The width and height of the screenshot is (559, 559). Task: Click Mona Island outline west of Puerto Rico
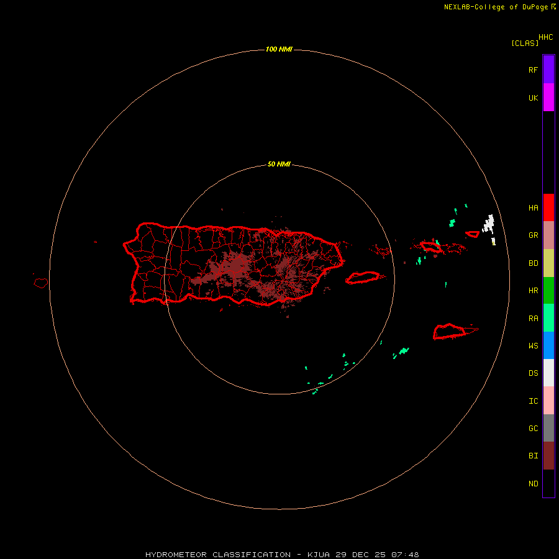[41, 283]
